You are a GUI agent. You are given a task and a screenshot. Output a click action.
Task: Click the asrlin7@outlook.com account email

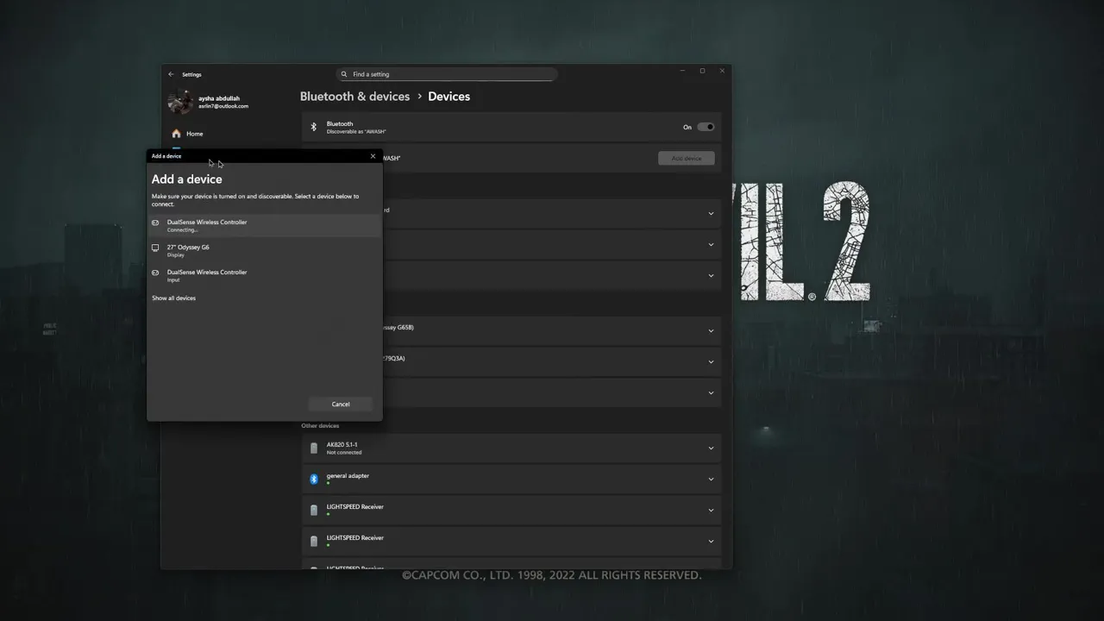point(223,106)
